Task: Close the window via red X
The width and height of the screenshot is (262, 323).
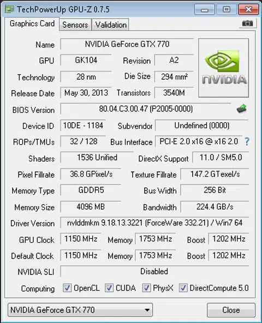Action: (x=248, y=9)
